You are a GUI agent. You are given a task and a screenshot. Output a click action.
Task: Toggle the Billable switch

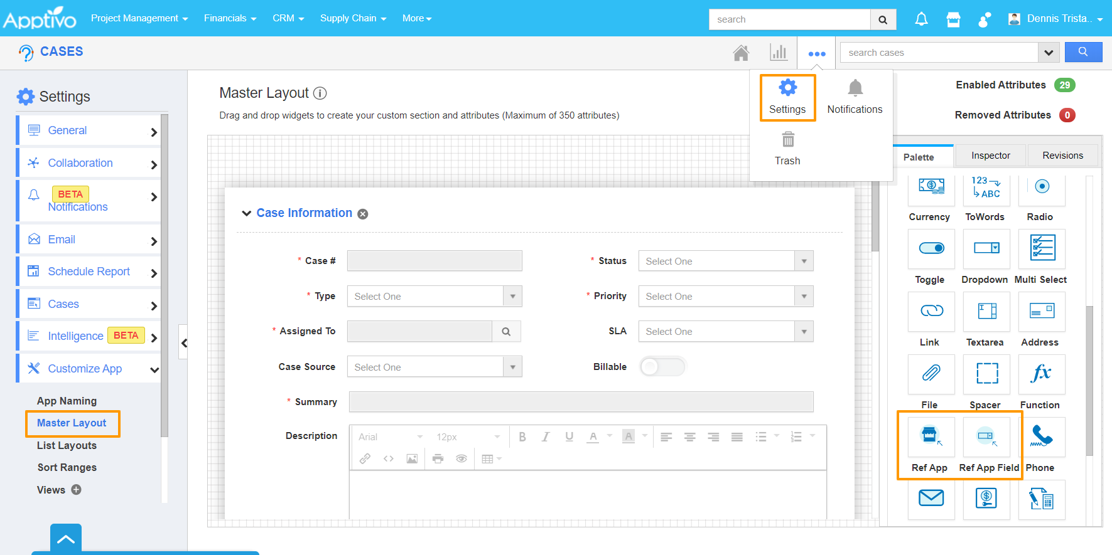click(662, 366)
